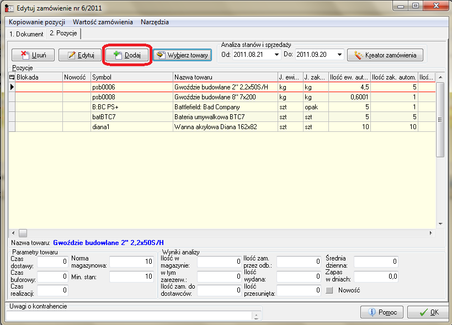Image resolution: width=452 pixels, height=325 pixels.
Task: Click the Ilość zam. do dostawców field
Action: [x=219, y=290]
